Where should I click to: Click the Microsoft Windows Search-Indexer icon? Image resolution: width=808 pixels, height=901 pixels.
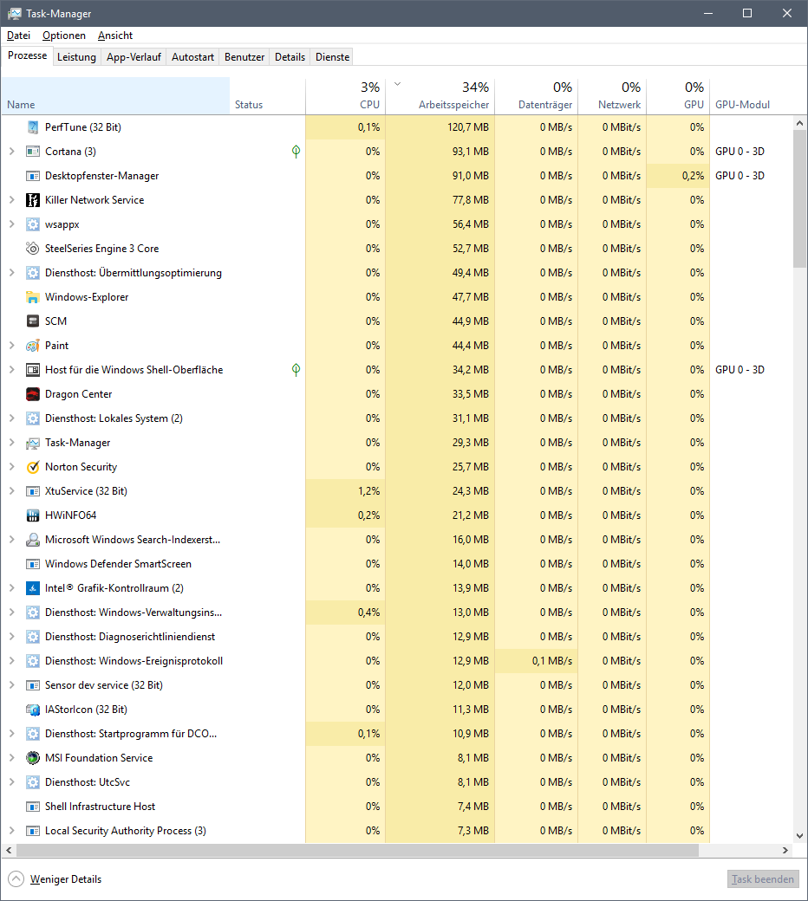click(33, 540)
